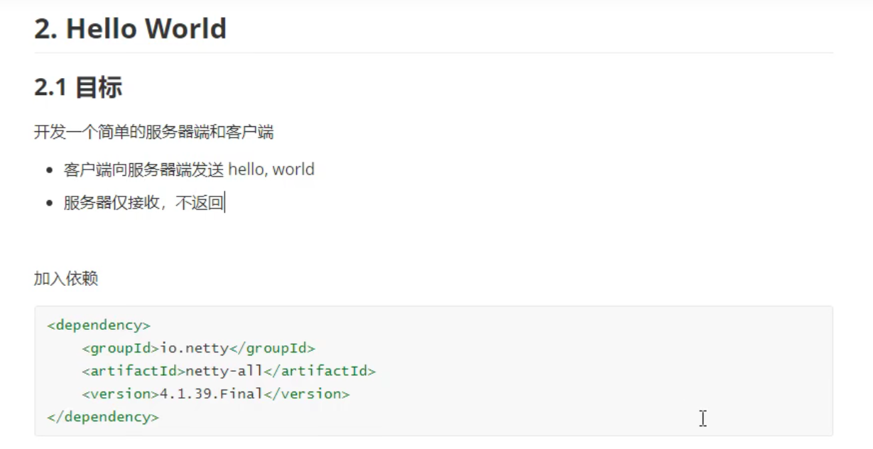
Task: Click the opening <version> tag
Action: click(x=116, y=394)
